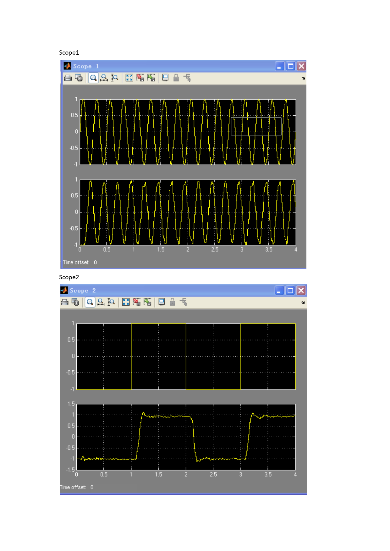Image resolution: width=390 pixels, height=551 pixels.
Task: Open Parameters in Scope 2 toolbar
Action: click(75, 302)
